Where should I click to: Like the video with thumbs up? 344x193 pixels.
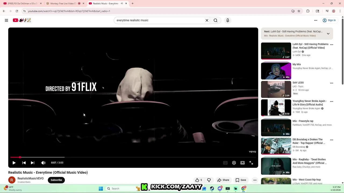point(199,180)
